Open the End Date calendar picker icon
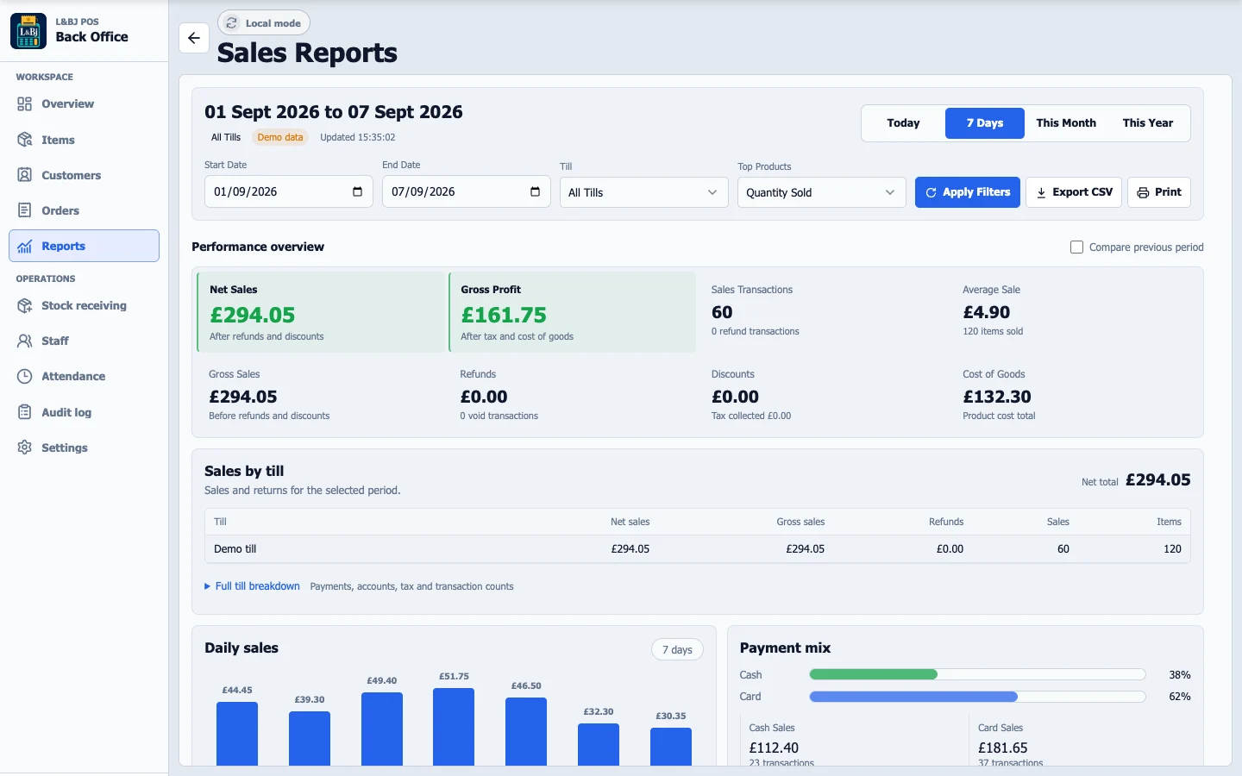The image size is (1242, 776). click(x=535, y=191)
